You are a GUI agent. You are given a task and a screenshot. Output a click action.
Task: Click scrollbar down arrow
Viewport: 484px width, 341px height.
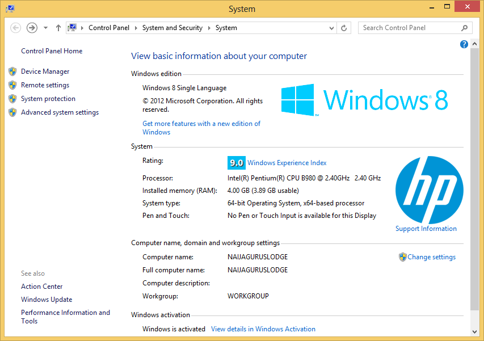click(x=475, y=332)
